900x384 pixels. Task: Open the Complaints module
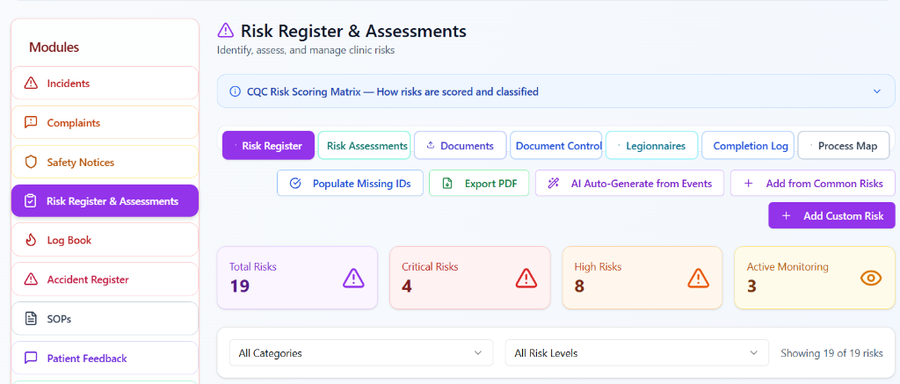(x=105, y=122)
